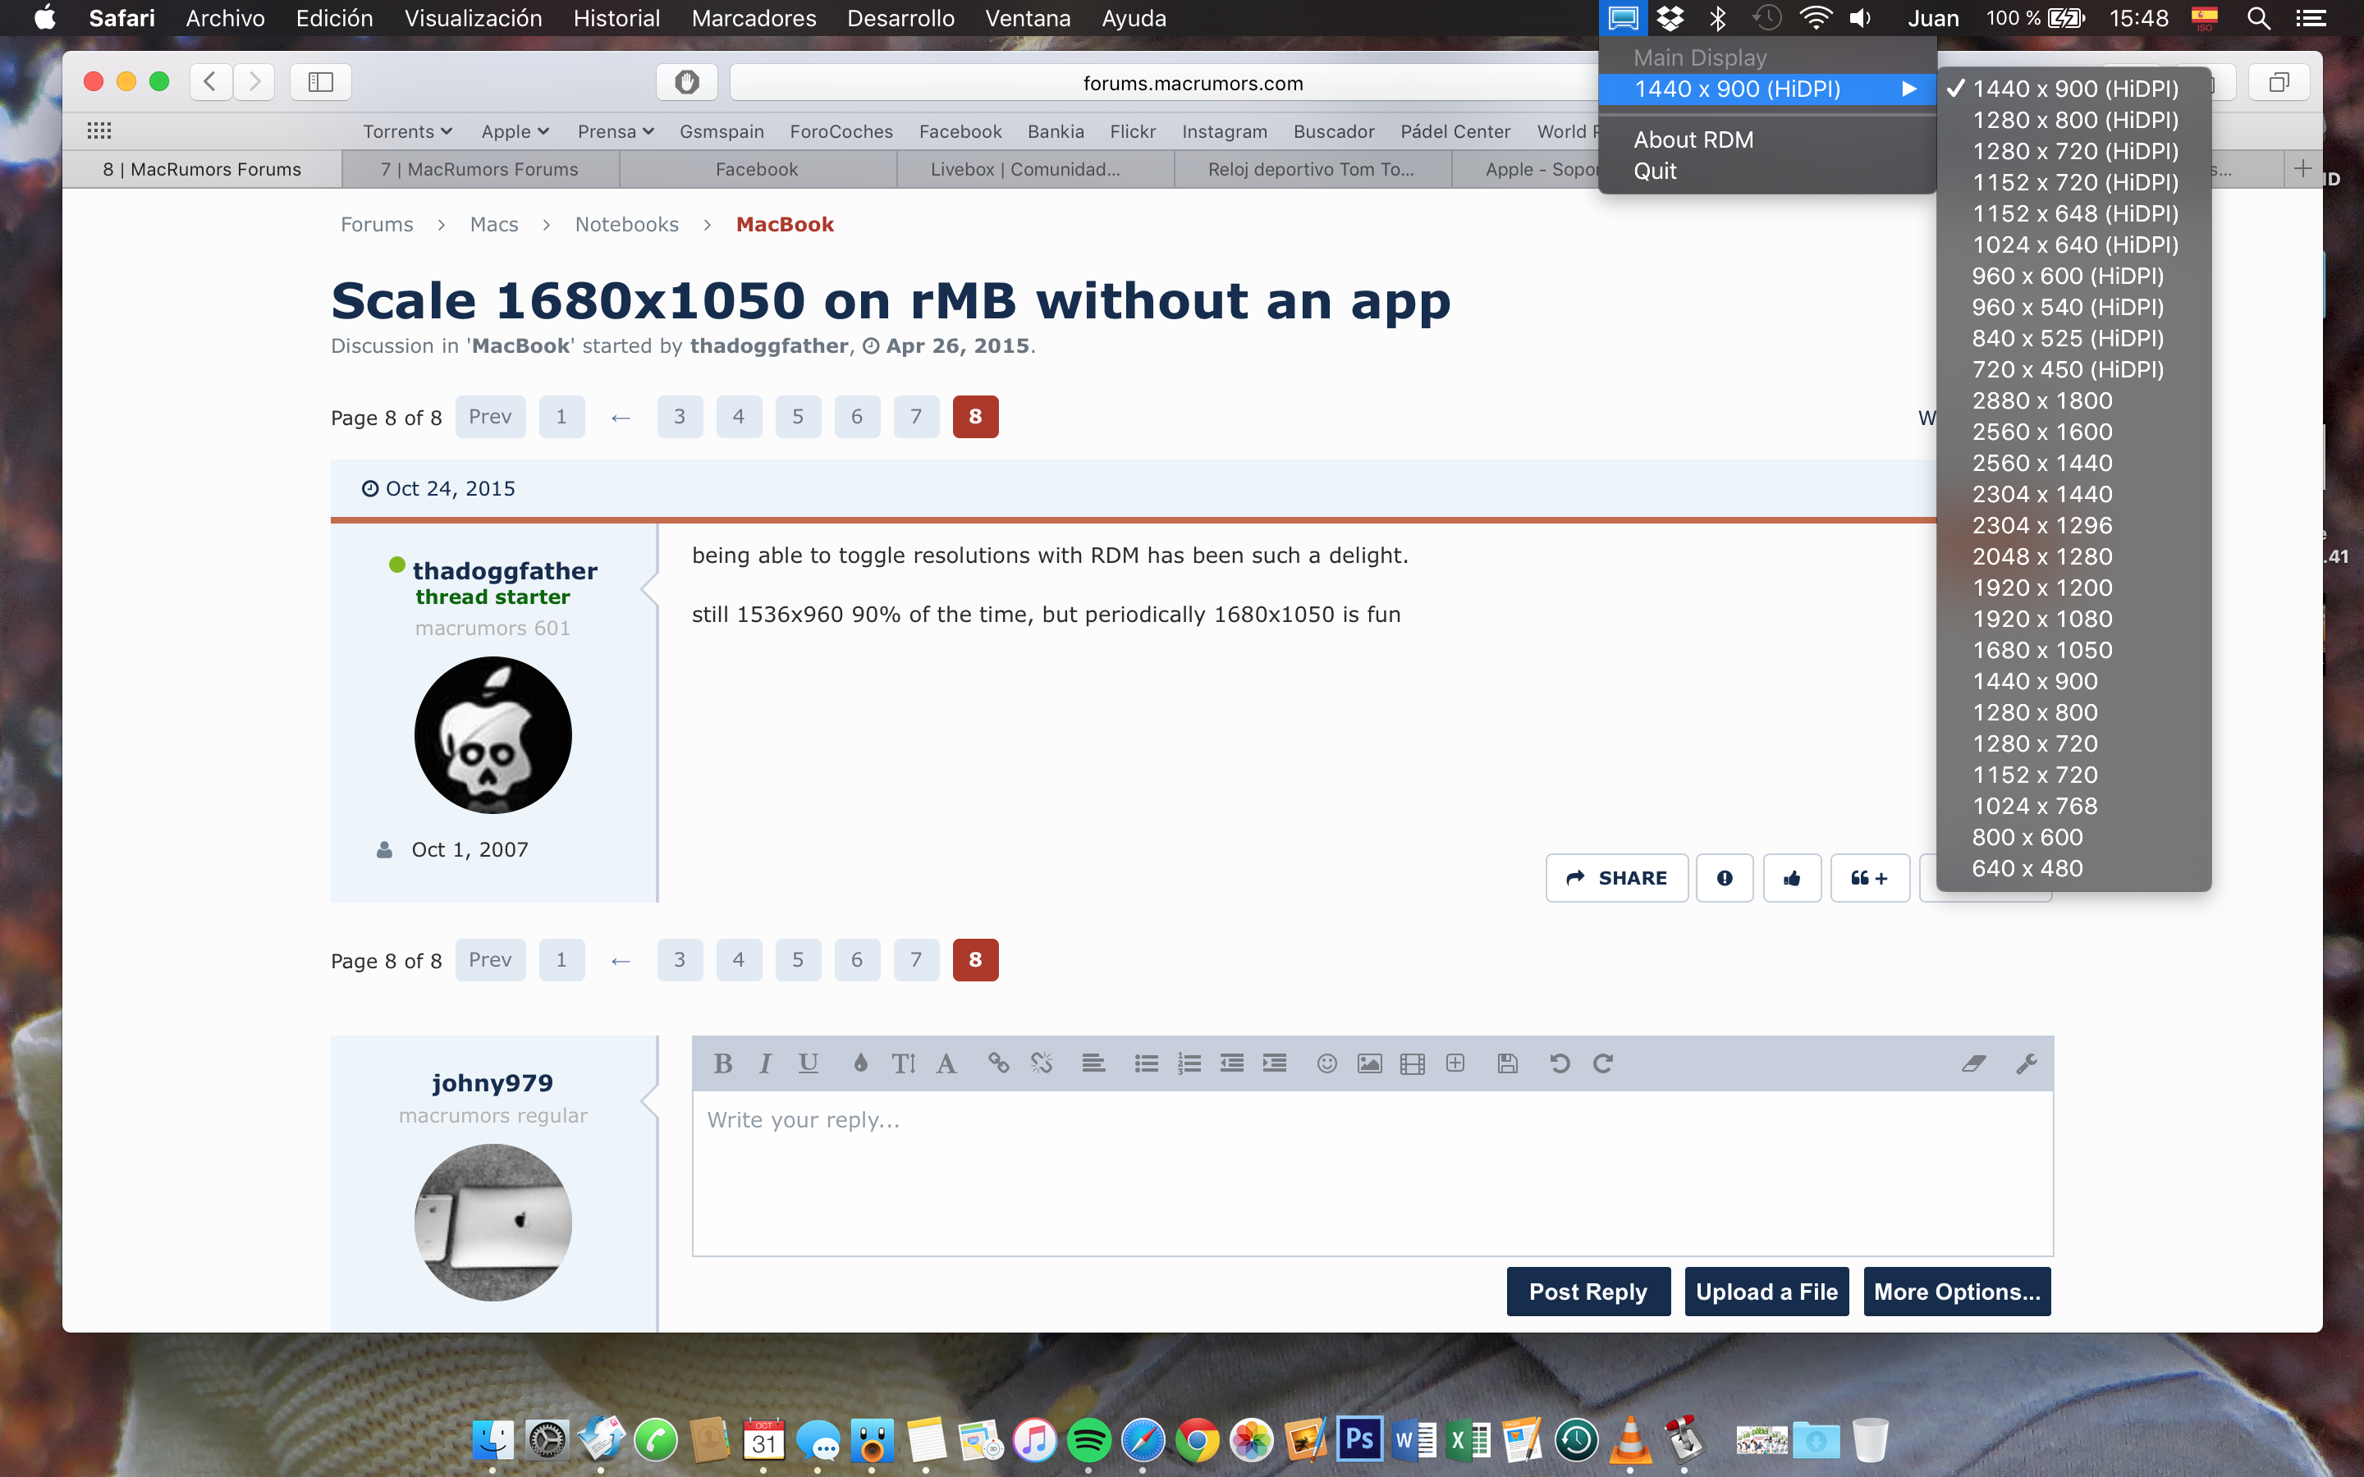Click the Bold formatting icon in editor
The width and height of the screenshot is (2364, 1477).
pyautogui.click(x=723, y=1063)
